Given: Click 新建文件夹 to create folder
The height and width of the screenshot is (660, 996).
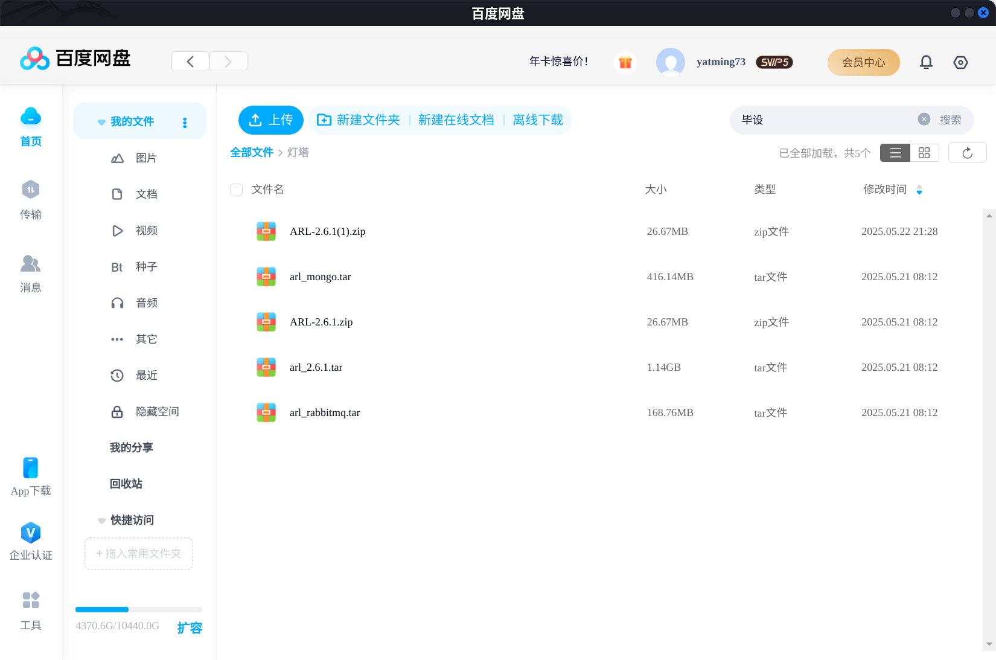Looking at the screenshot, I should click(359, 120).
